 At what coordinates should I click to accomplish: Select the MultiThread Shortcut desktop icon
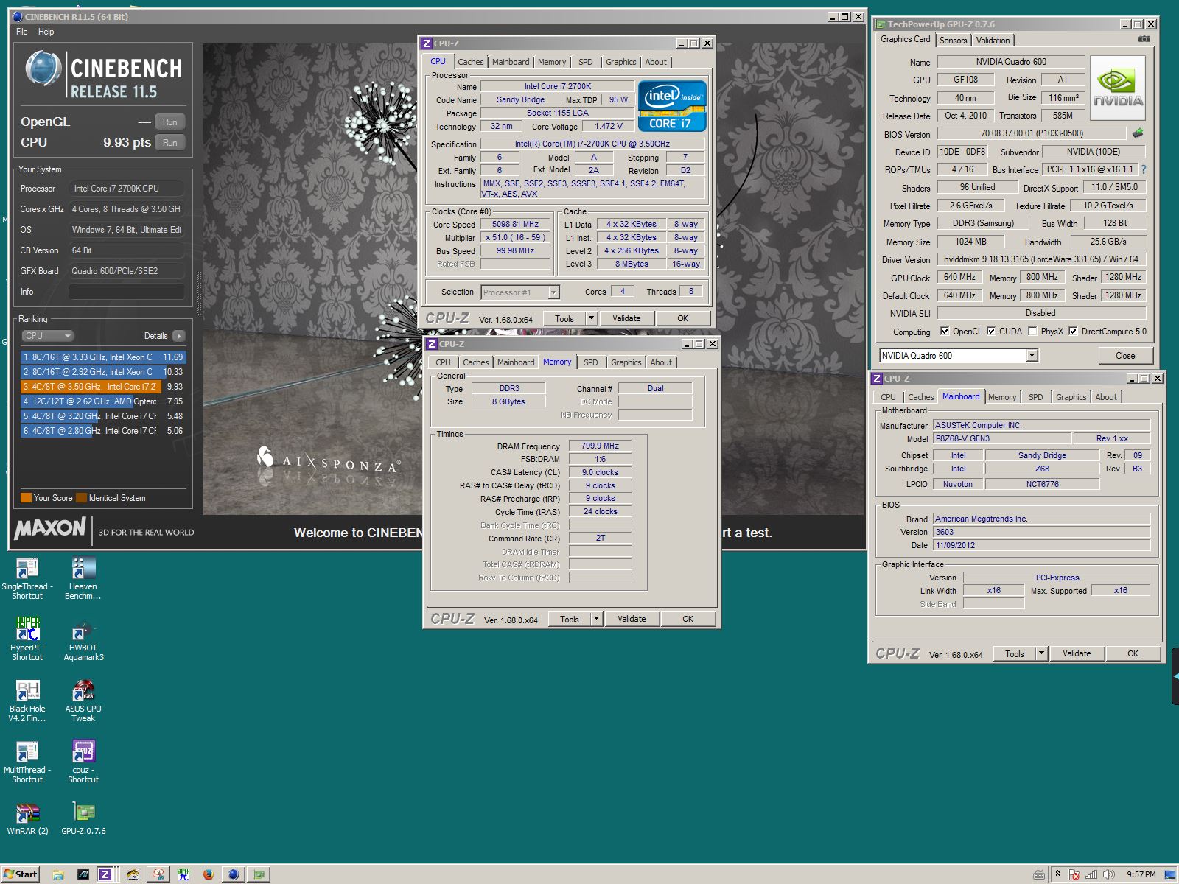click(27, 762)
